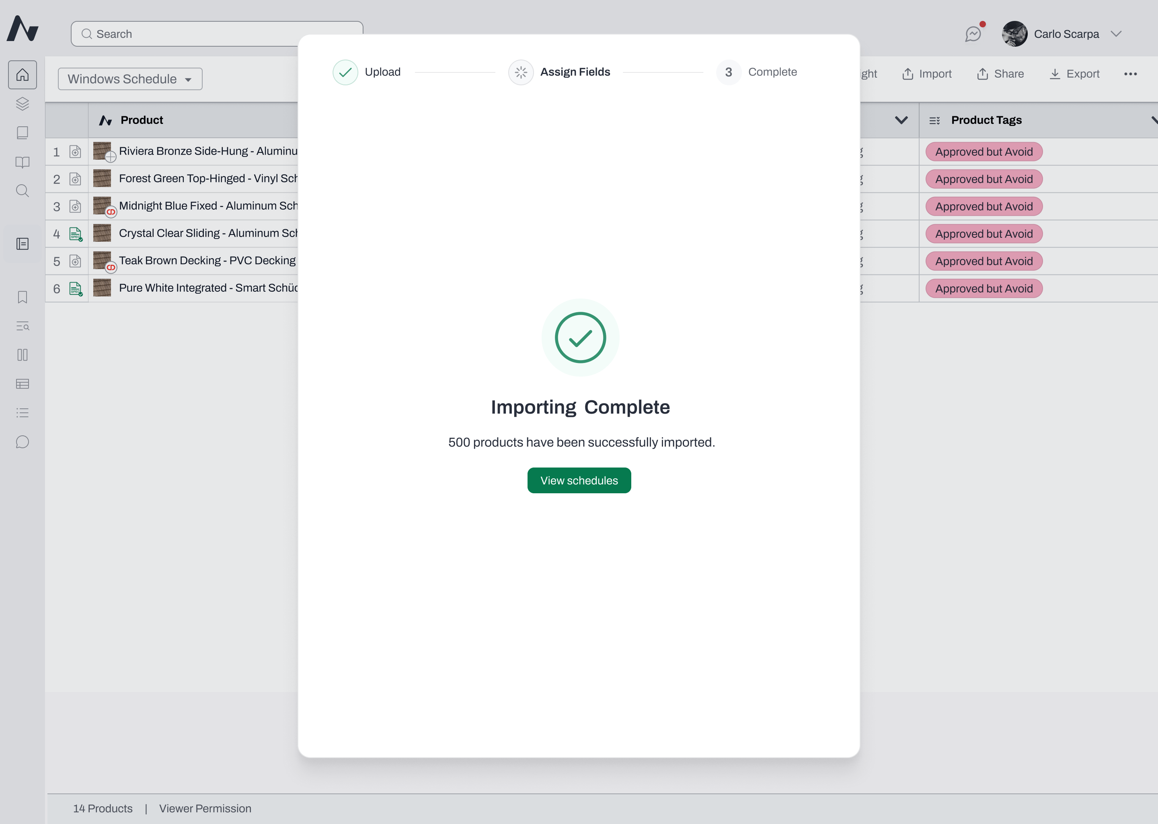Open the Windows Schedule dropdown
Screen dimensions: 1158x824
(130, 79)
